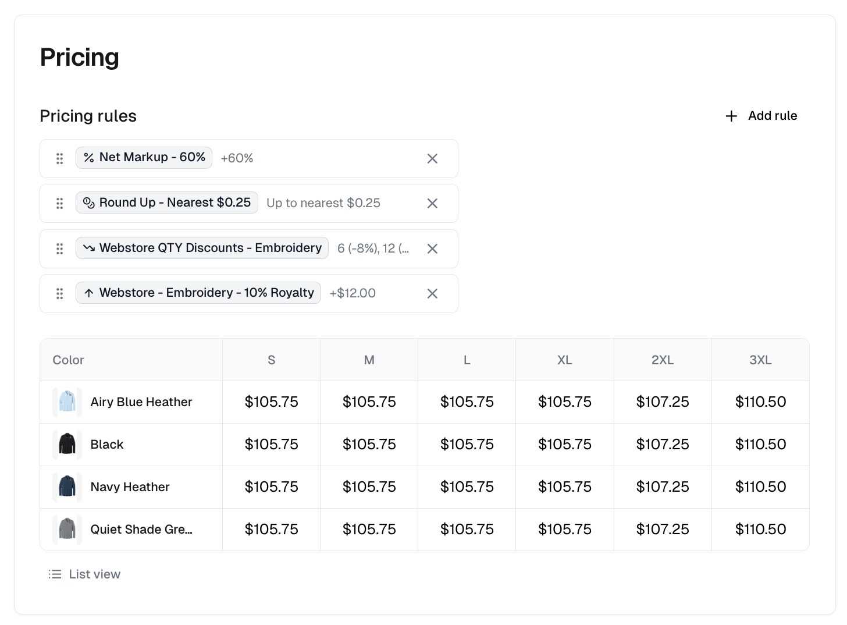The width and height of the screenshot is (847, 625).
Task: Remove the Webstore Embroidery 10% Royalty rule
Action: point(432,293)
